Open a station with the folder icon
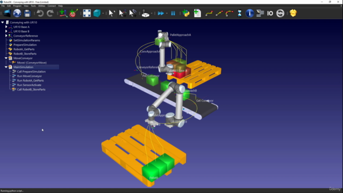This screenshot has width=343, height=193. 7,13
